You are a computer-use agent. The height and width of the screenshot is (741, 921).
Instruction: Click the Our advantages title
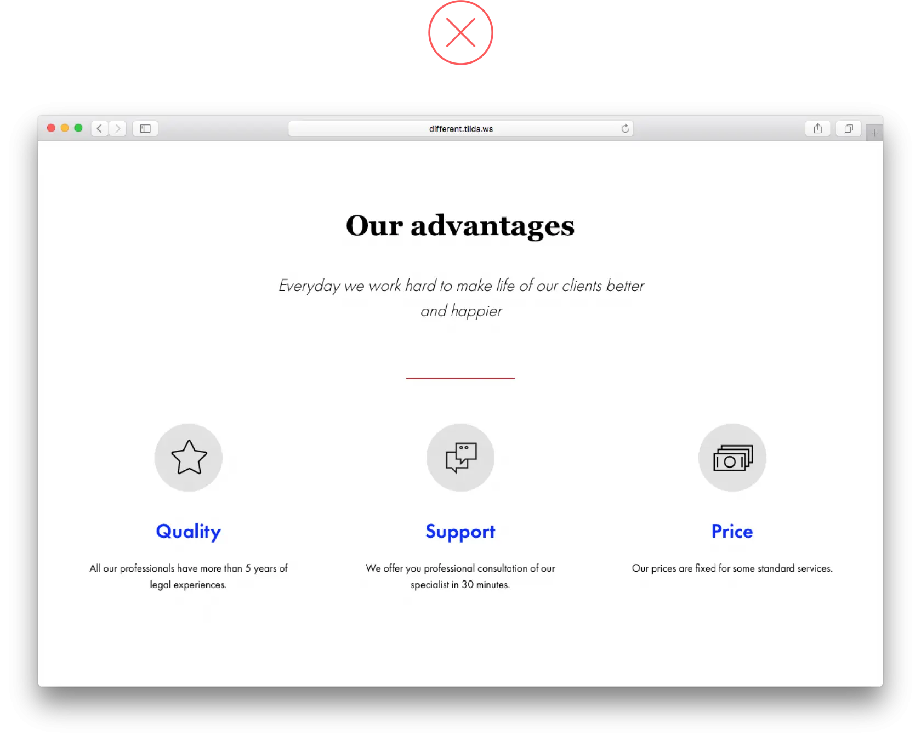[461, 225]
